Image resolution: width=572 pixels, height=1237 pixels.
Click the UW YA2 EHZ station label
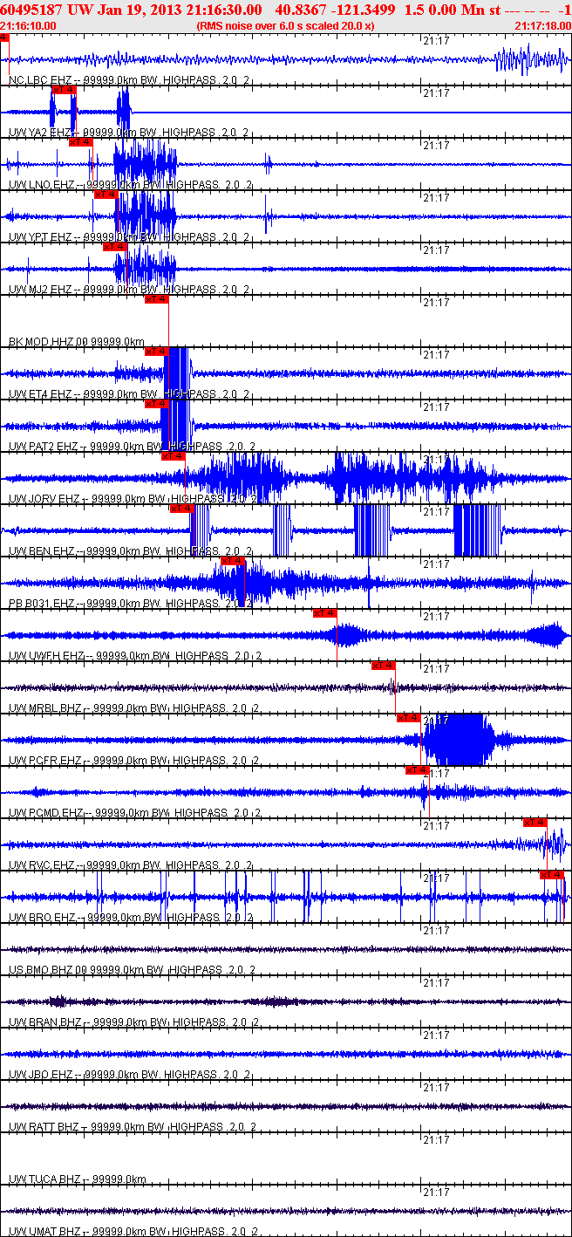tap(129, 133)
